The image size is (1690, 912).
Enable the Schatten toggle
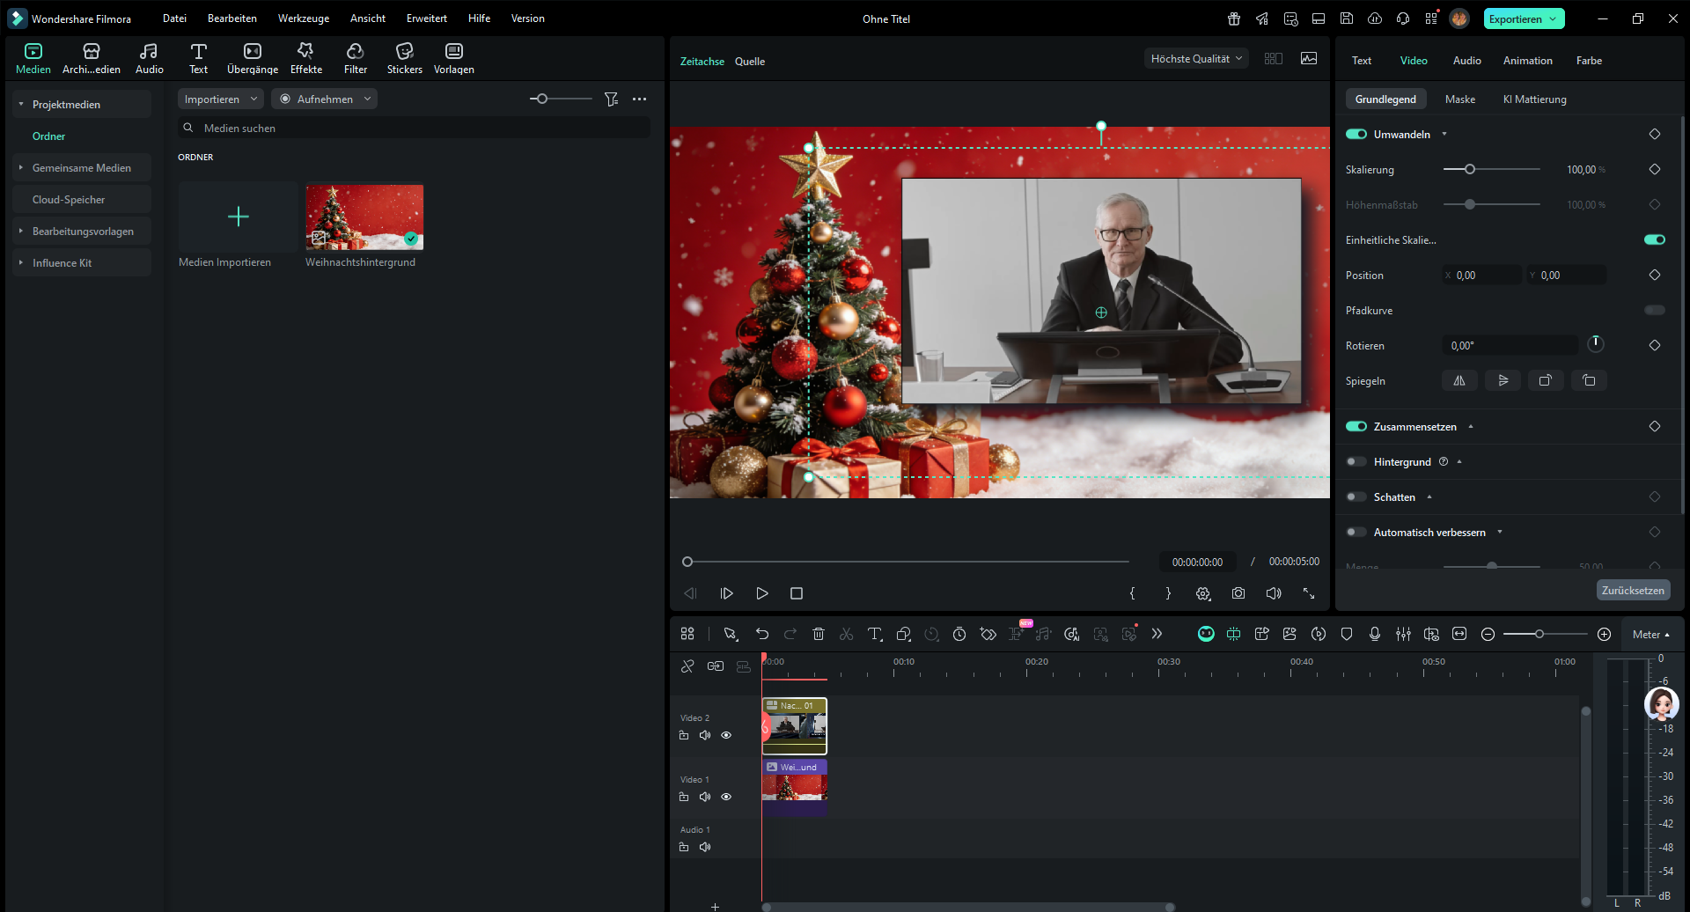[x=1356, y=496]
